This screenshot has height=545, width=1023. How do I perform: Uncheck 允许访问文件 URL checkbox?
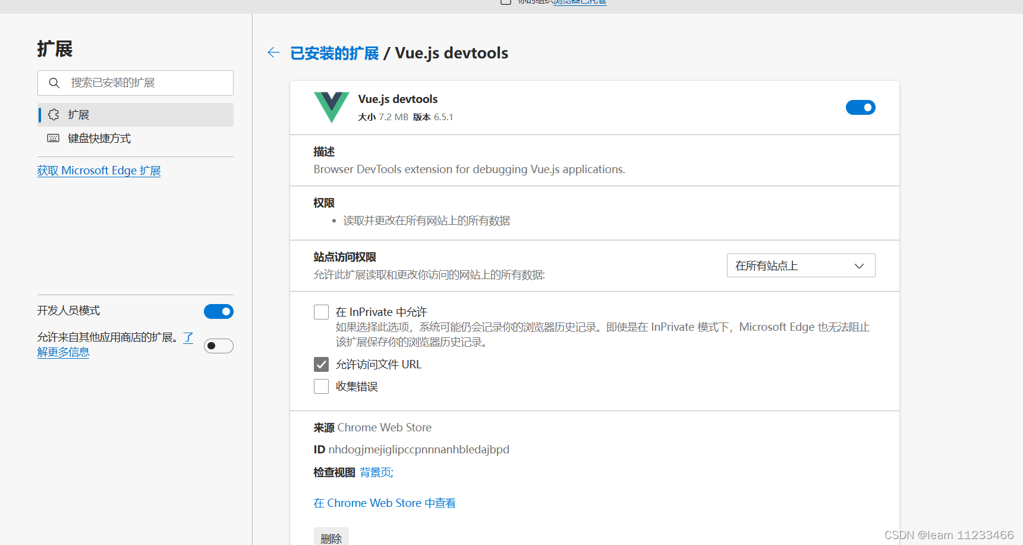point(321,364)
